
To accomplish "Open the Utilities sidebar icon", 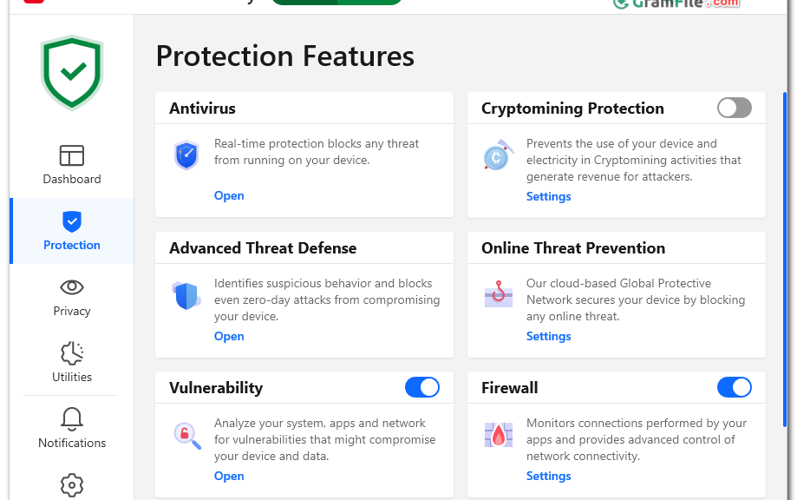I will 72,353.
